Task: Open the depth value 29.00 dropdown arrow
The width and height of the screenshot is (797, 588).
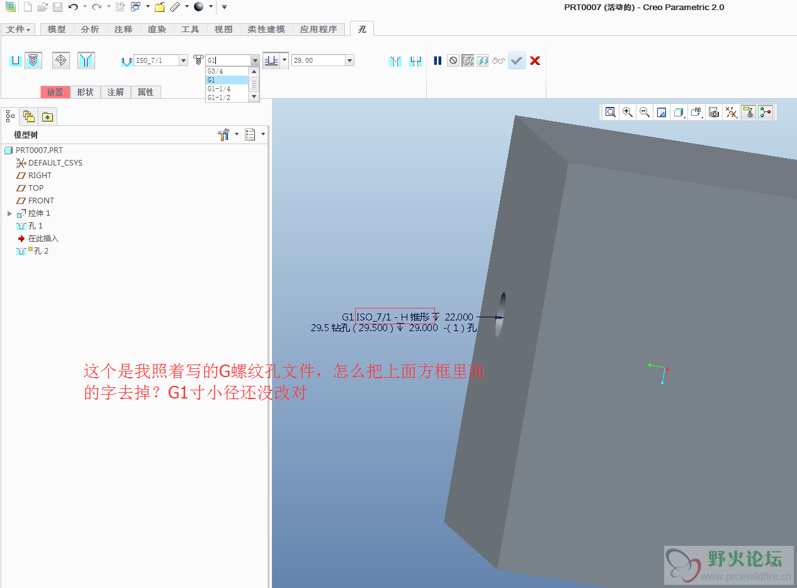Action: [x=350, y=60]
